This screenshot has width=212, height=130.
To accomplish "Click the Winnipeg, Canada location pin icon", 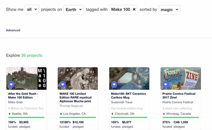I will (164, 114).
